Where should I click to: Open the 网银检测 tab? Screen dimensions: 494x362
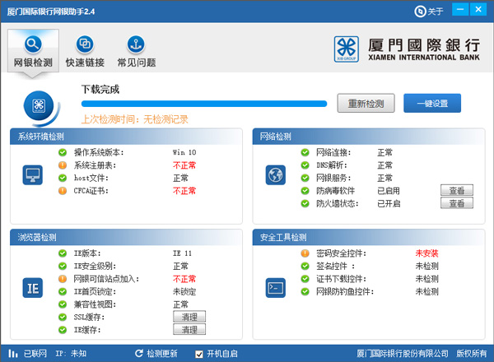33,51
